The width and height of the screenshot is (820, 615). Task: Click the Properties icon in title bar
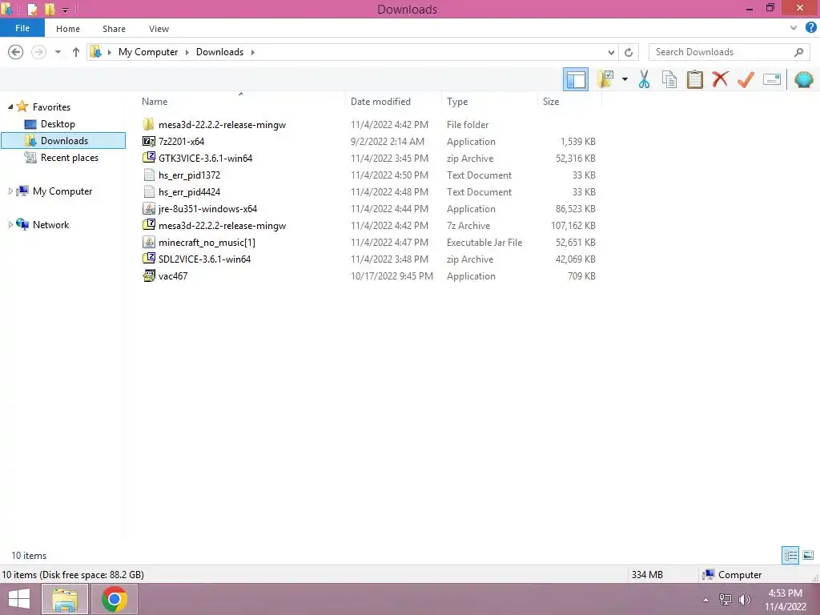(32, 9)
